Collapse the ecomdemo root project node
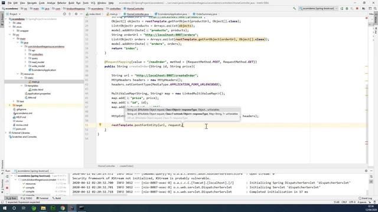Image resolution: width=378 pixels, height=212 pixels. [x=6, y=19]
